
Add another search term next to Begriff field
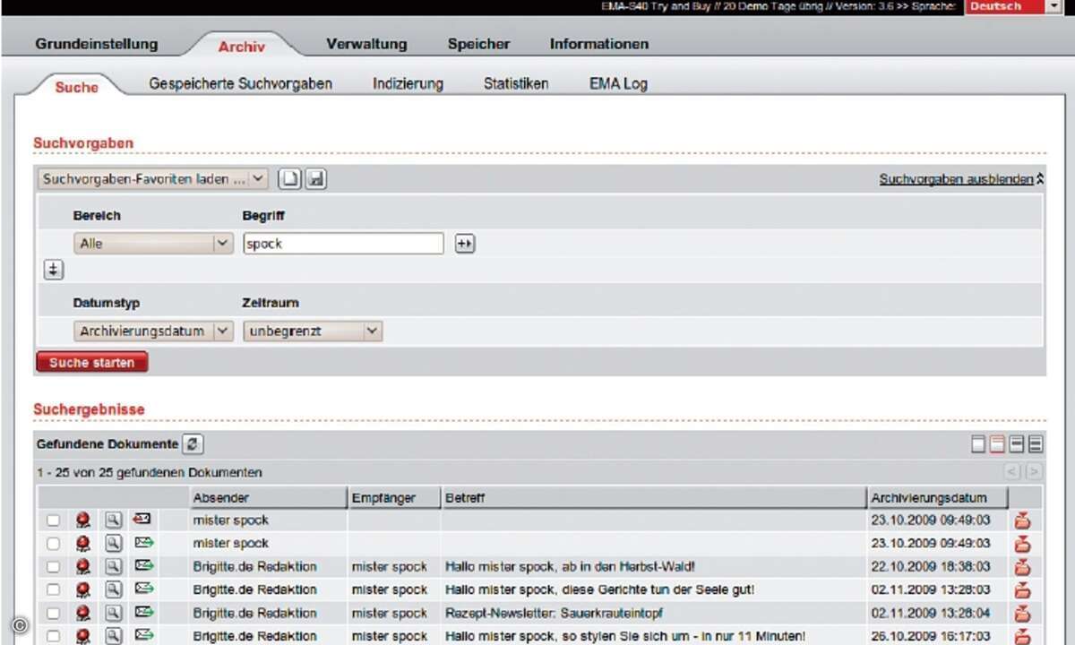[x=464, y=244]
